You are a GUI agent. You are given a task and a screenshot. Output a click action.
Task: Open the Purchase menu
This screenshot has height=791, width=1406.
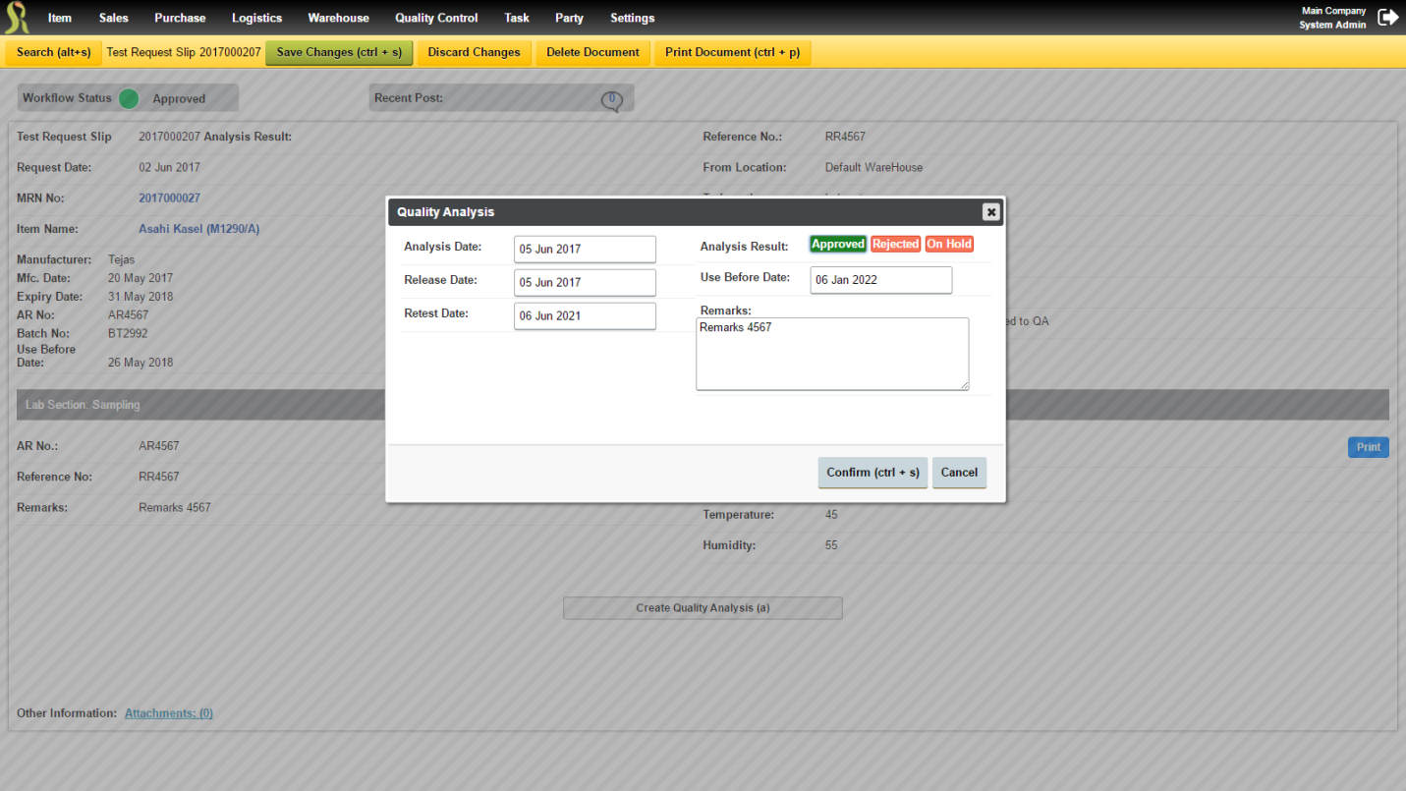pyautogui.click(x=180, y=17)
